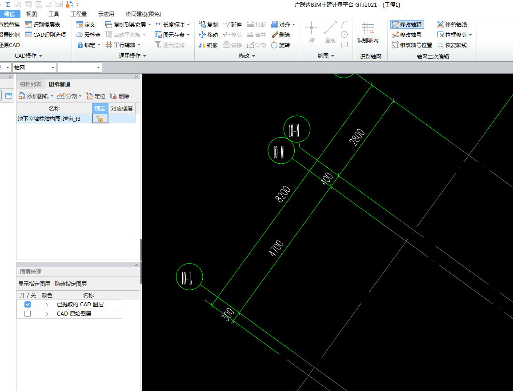Select 复制到其它层 tool
The image size is (513, 391).
click(x=126, y=25)
